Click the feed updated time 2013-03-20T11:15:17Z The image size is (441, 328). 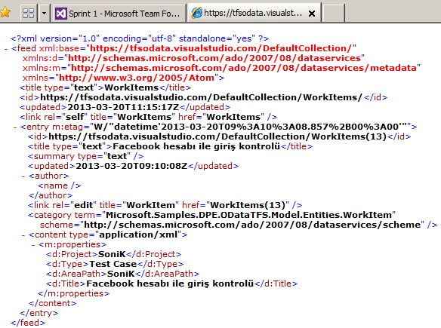click(123, 107)
